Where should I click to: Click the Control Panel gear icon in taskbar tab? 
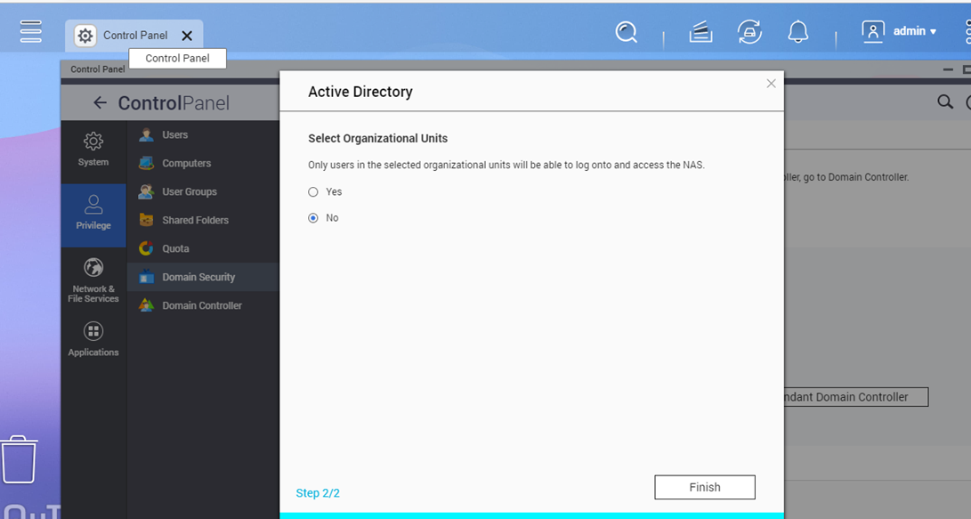85,36
